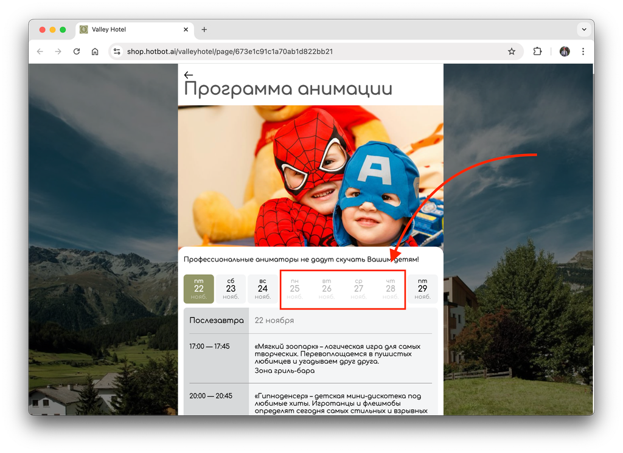Click the «Мягкий зоопарк» event description
Screen dimensions: 623x453
[337, 354]
